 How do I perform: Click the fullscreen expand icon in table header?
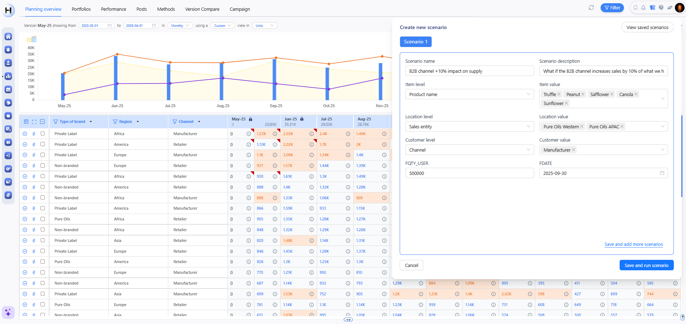point(34,122)
